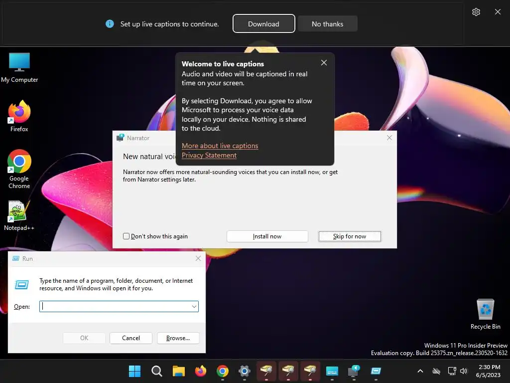The width and height of the screenshot is (510, 383).
Task: Open More about live captions link
Action: [220, 146]
